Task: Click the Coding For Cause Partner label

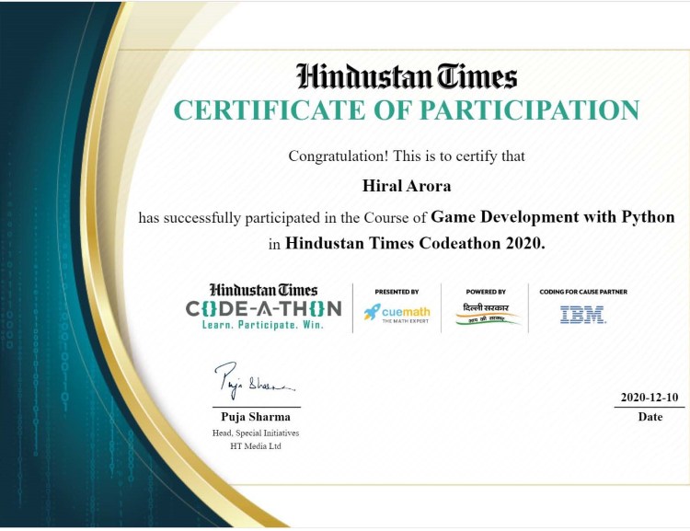Action: click(x=583, y=292)
